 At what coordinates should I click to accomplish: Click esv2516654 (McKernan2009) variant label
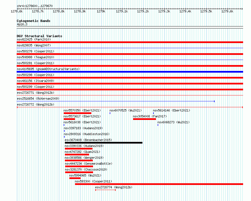coord(38,99)
